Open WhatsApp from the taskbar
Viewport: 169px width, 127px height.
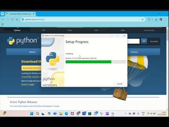point(96,114)
